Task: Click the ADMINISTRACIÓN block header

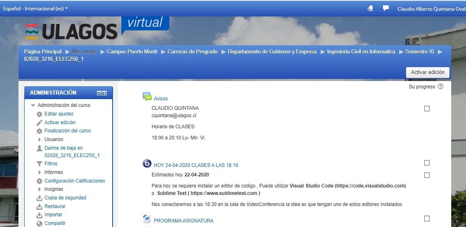Action: [68, 93]
